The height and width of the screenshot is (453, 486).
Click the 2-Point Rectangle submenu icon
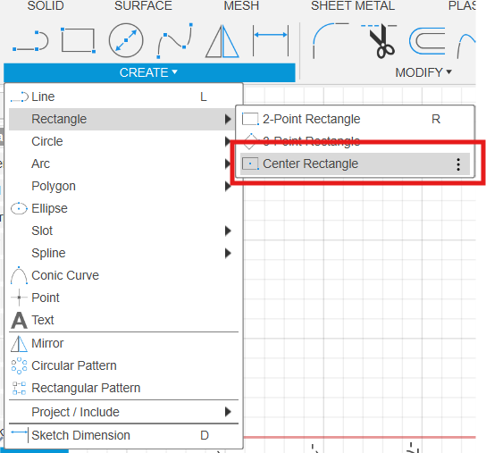(x=250, y=119)
